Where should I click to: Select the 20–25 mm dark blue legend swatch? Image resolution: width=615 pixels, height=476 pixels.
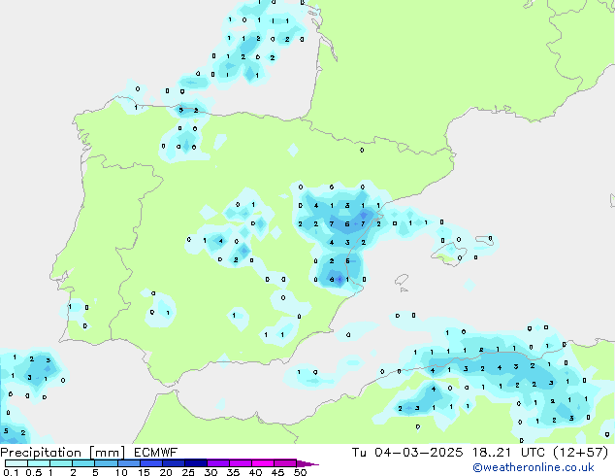(x=174, y=463)
